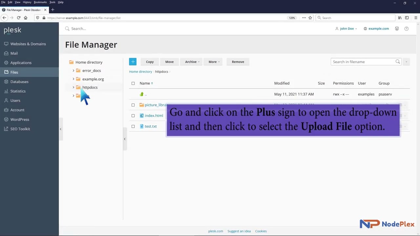Bookmark this page with star icon

(310, 18)
